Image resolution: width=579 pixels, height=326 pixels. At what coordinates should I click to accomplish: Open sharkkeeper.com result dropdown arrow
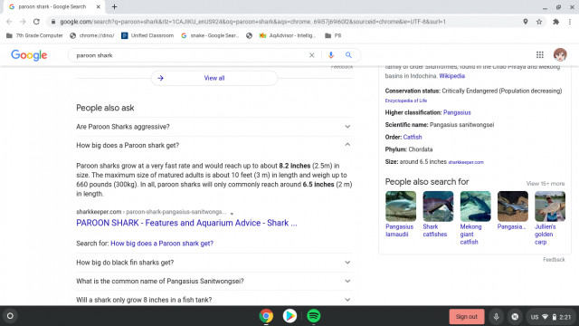click(x=232, y=214)
